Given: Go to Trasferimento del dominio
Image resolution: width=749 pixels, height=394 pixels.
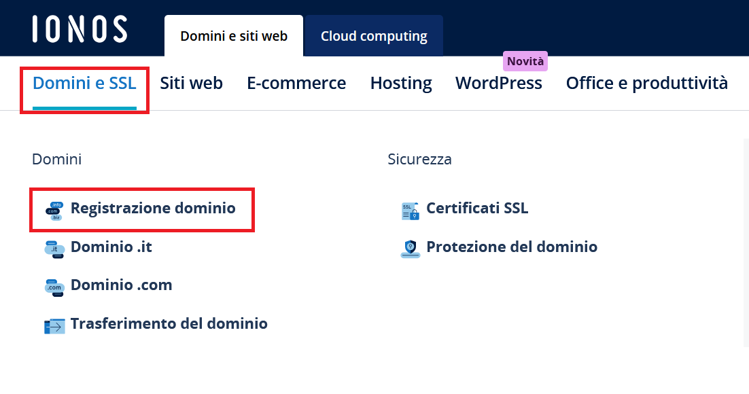Looking at the screenshot, I should pyautogui.click(x=169, y=324).
